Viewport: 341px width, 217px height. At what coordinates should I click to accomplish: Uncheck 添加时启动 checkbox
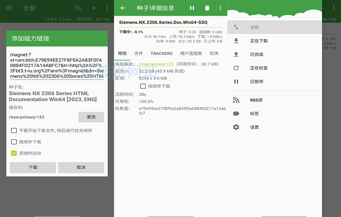click(14, 153)
